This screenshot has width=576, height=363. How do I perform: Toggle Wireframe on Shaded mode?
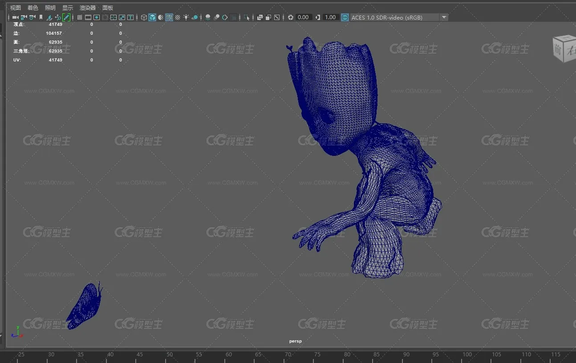tap(169, 17)
